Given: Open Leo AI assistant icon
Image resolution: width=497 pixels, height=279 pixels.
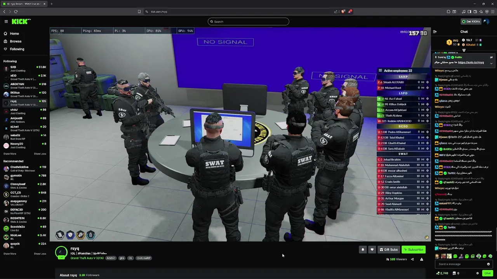Looking at the screenshot, I should tap(481, 12).
